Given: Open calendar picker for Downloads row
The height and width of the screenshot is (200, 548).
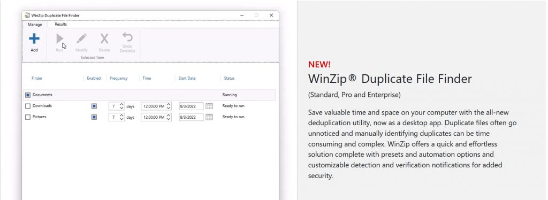Looking at the screenshot, I should (x=209, y=106).
